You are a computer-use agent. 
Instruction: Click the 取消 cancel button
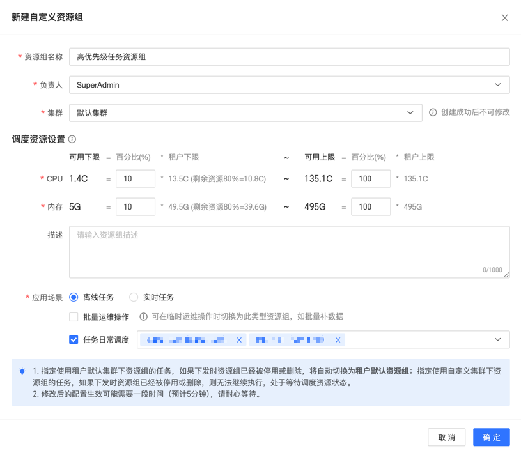tap(446, 437)
